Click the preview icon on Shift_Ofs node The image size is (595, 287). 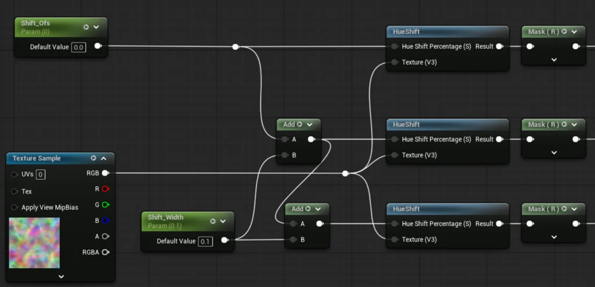(x=86, y=27)
